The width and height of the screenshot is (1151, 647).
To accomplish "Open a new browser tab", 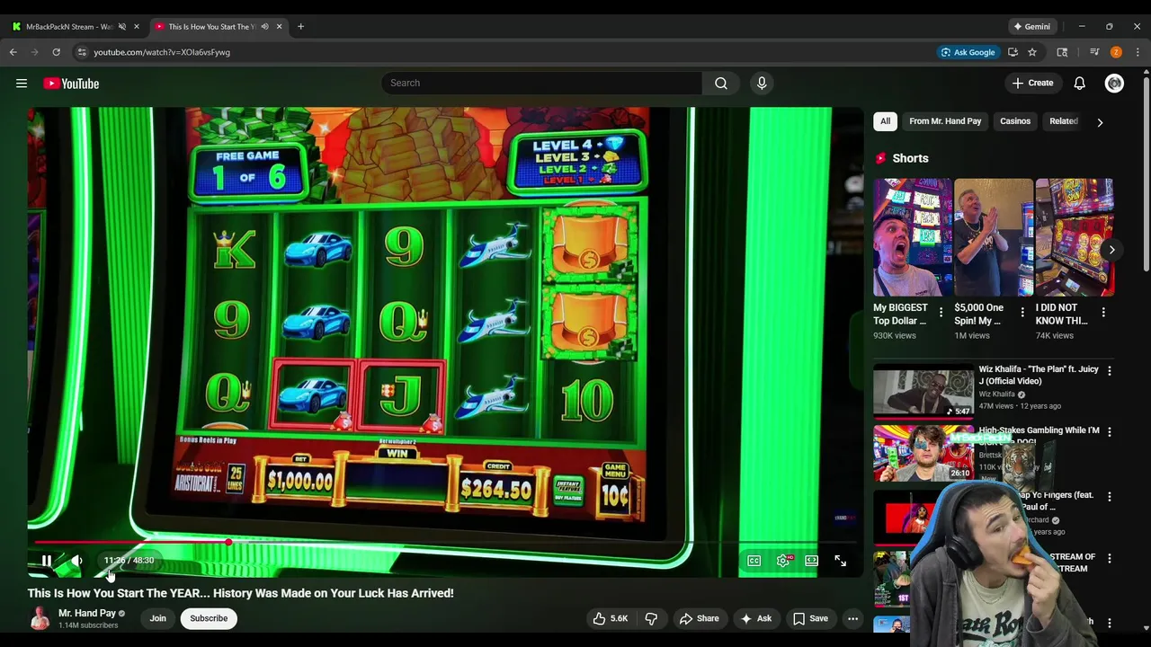I will 300,26.
